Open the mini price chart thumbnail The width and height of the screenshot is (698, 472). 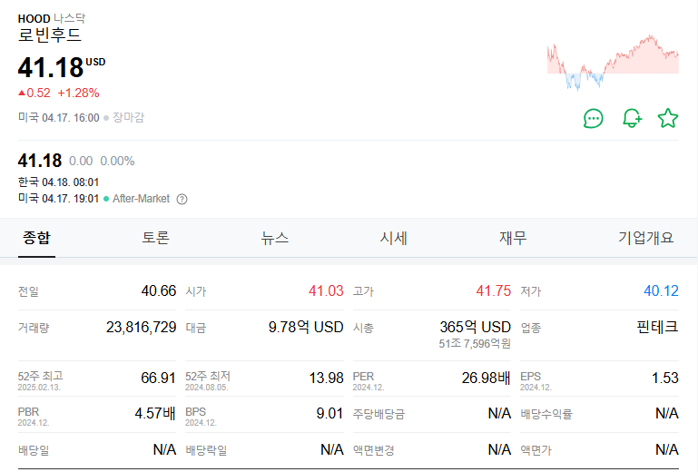pos(613,63)
